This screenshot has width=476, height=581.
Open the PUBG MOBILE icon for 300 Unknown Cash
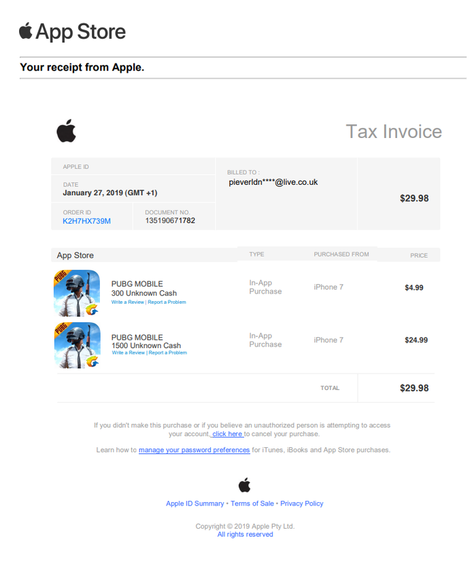click(x=77, y=293)
